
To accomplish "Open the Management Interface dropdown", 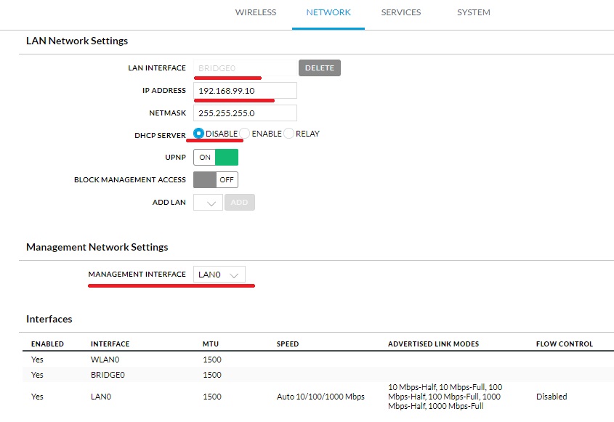I will (219, 275).
